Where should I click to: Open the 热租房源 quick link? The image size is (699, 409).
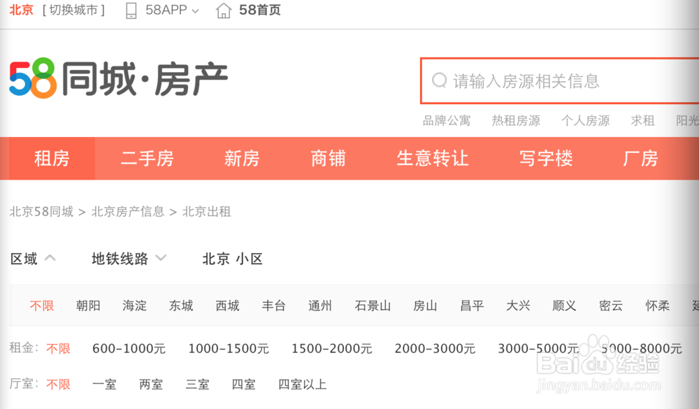pos(516,120)
